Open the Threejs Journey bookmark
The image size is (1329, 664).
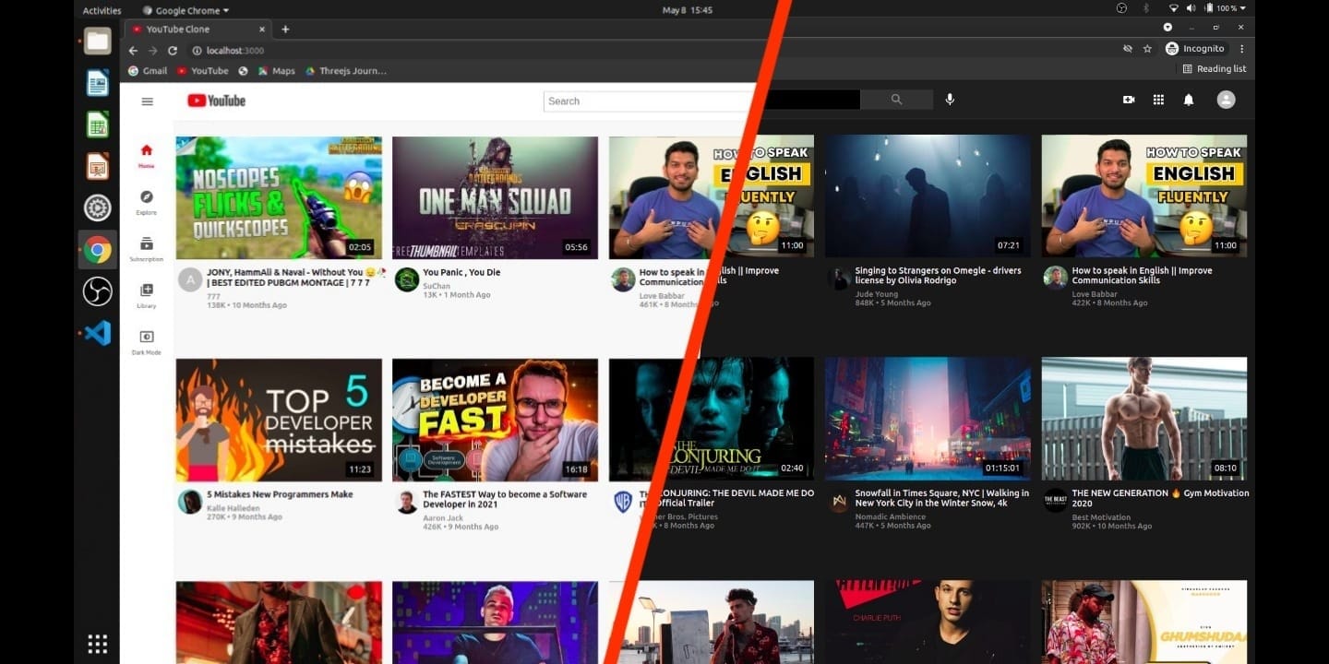click(346, 71)
